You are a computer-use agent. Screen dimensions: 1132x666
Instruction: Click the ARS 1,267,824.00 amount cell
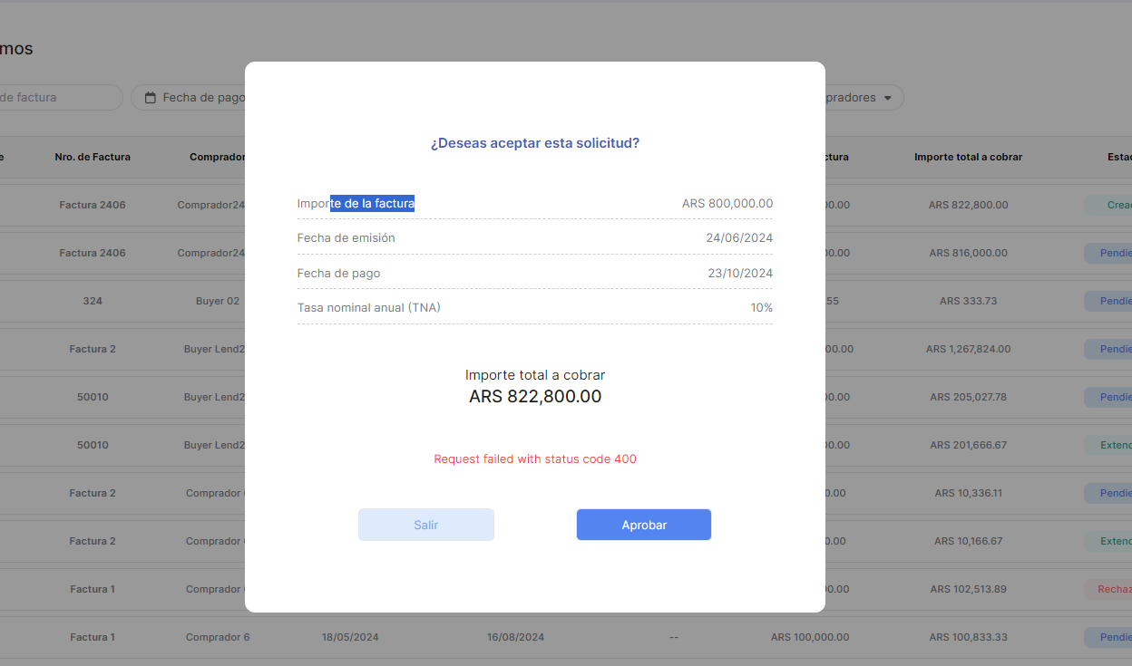click(968, 349)
